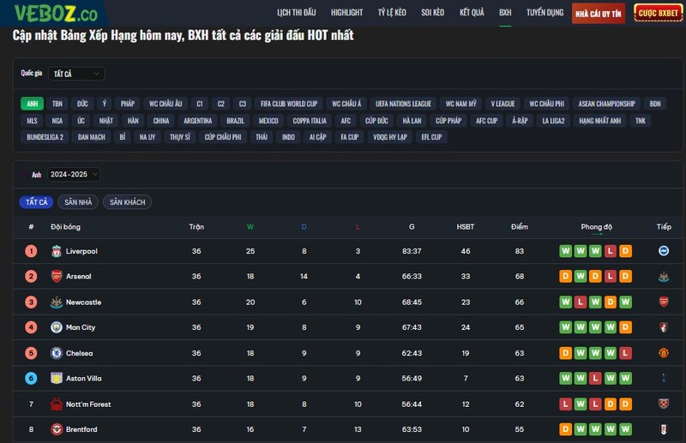This screenshot has width=686, height=443.
Task: Open LỊCH THI ĐẤU menu
Action: 296,13
